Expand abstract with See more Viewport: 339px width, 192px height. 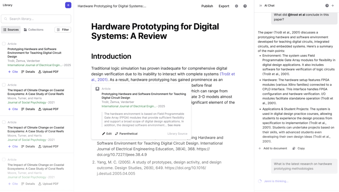(174, 125)
